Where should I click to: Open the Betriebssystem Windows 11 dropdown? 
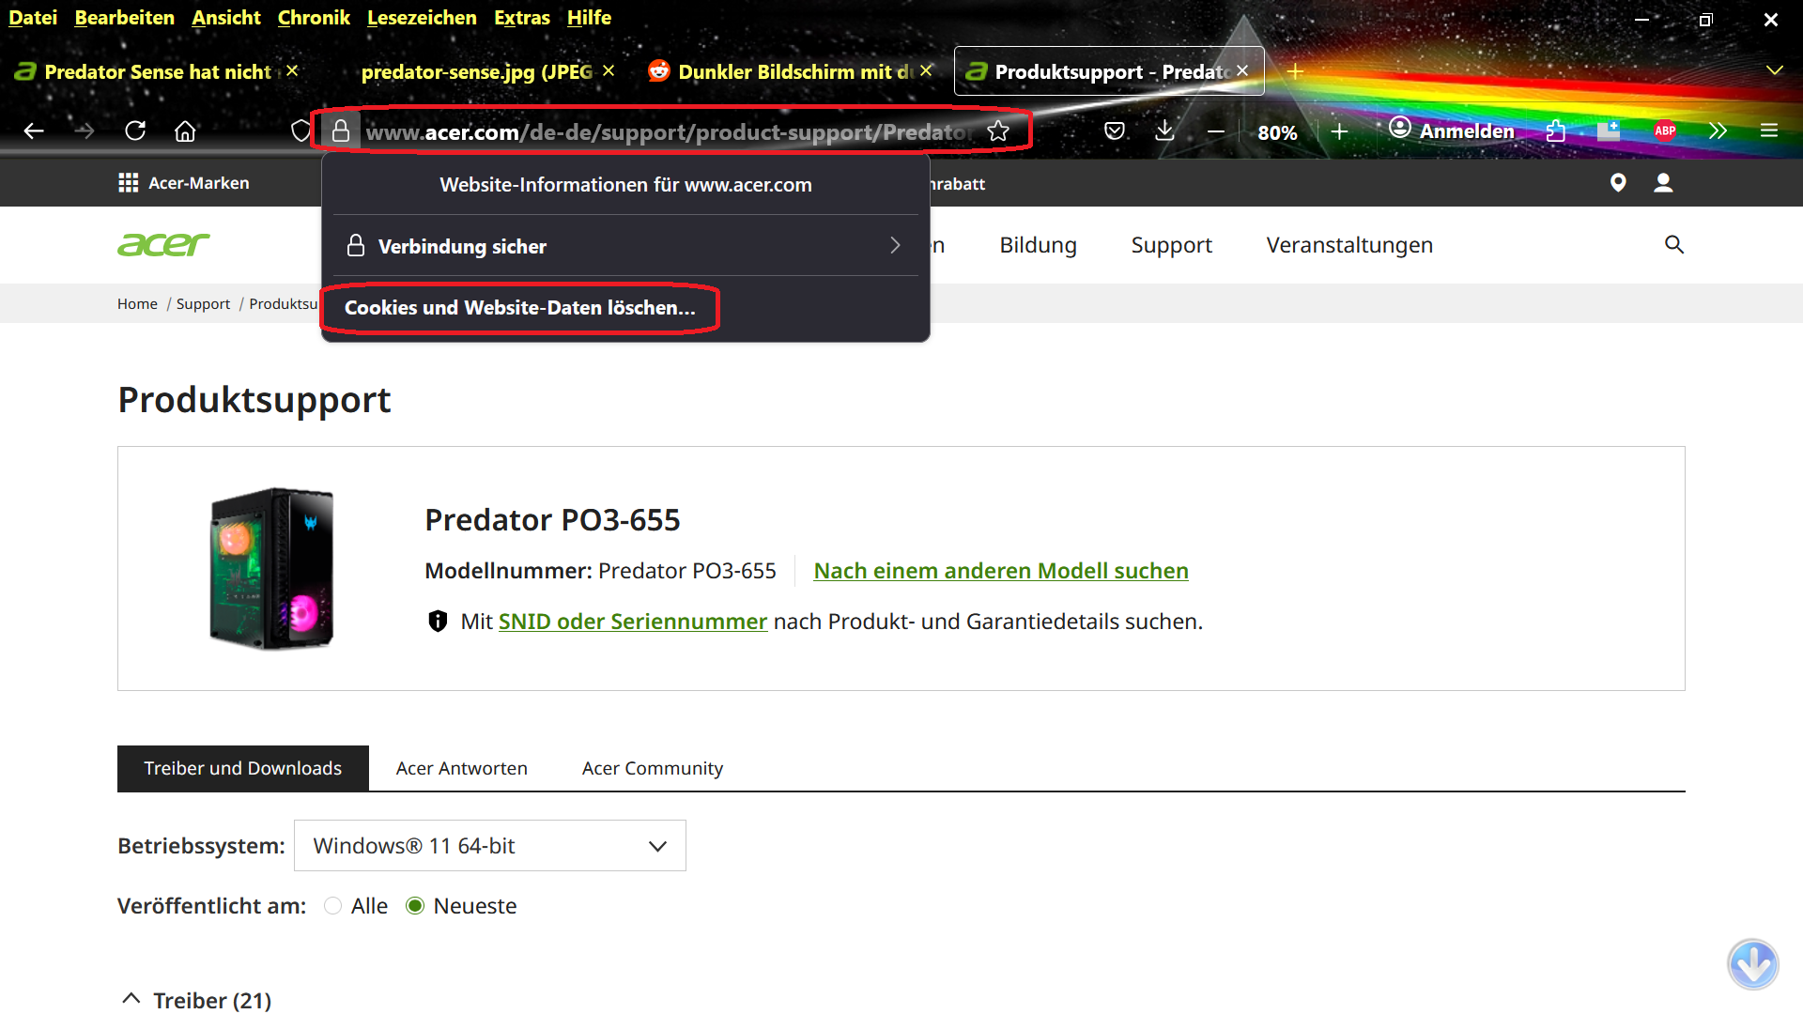[x=489, y=846]
